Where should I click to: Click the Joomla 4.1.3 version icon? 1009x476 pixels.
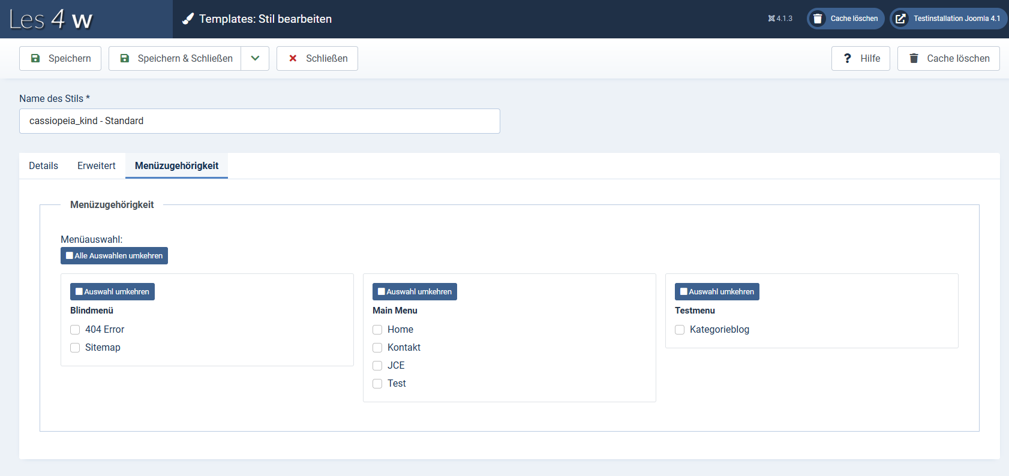[771, 19]
